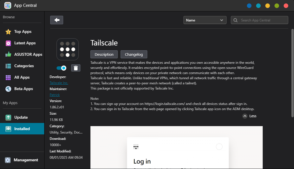
Task: Open the Update section
Action: click(x=21, y=118)
